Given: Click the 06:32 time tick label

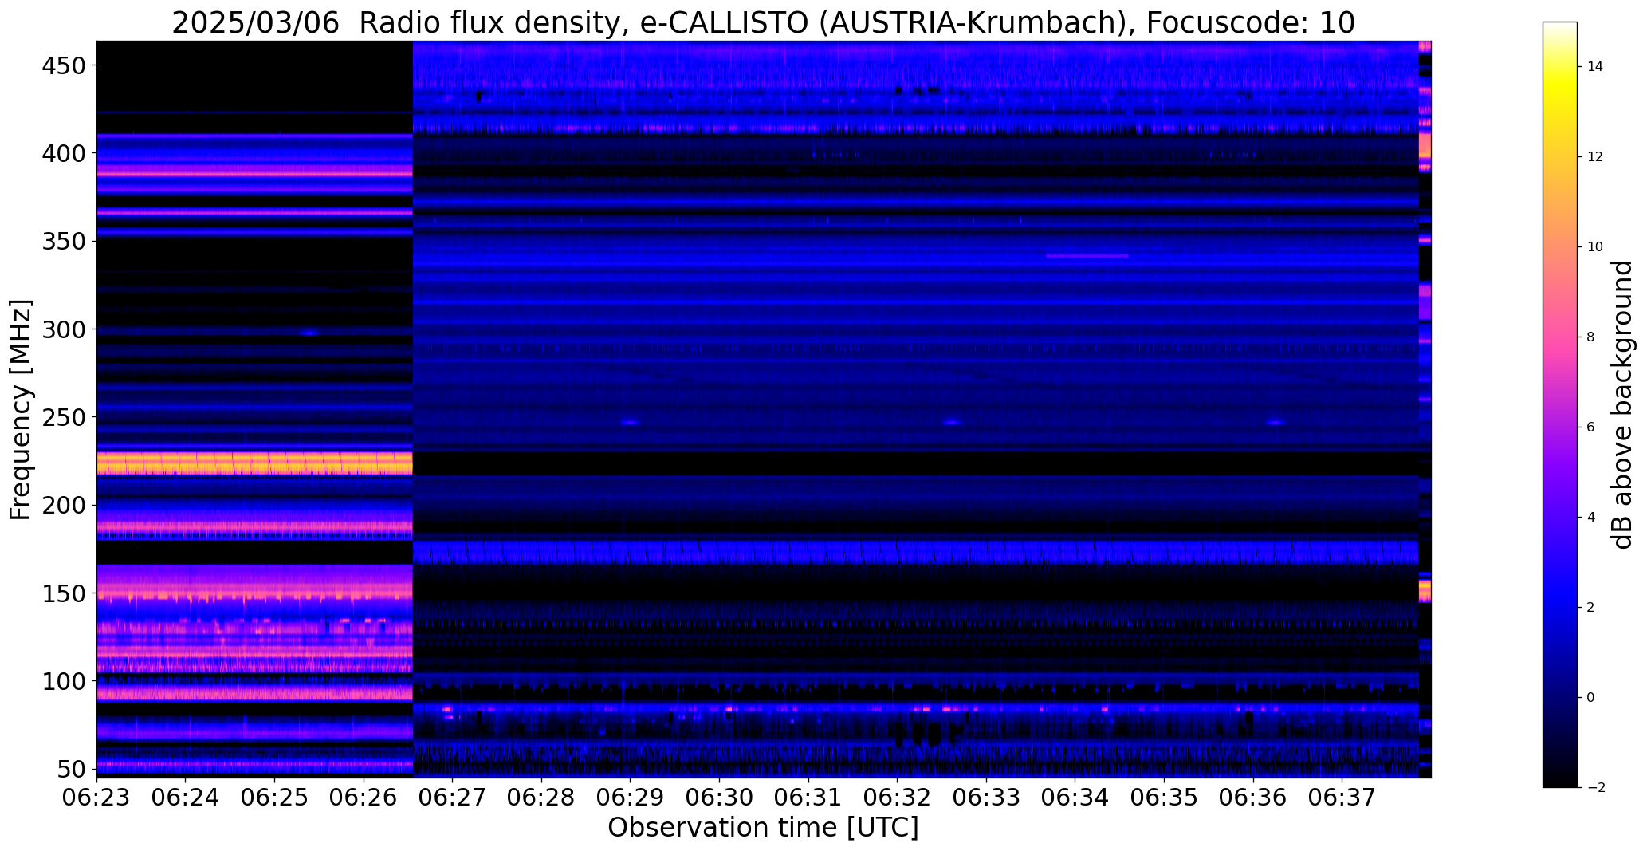Looking at the screenshot, I should (897, 798).
